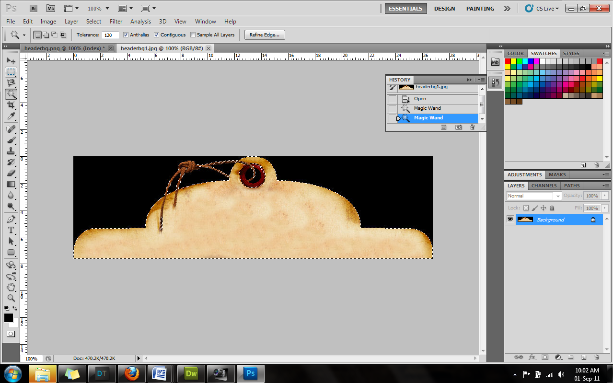Select the Crop tool
This screenshot has width=613, height=383.
[11, 105]
